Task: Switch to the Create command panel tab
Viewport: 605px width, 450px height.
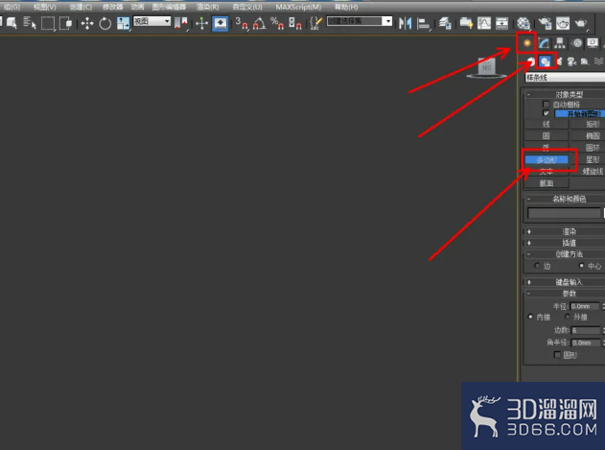Action: pyautogui.click(x=526, y=43)
